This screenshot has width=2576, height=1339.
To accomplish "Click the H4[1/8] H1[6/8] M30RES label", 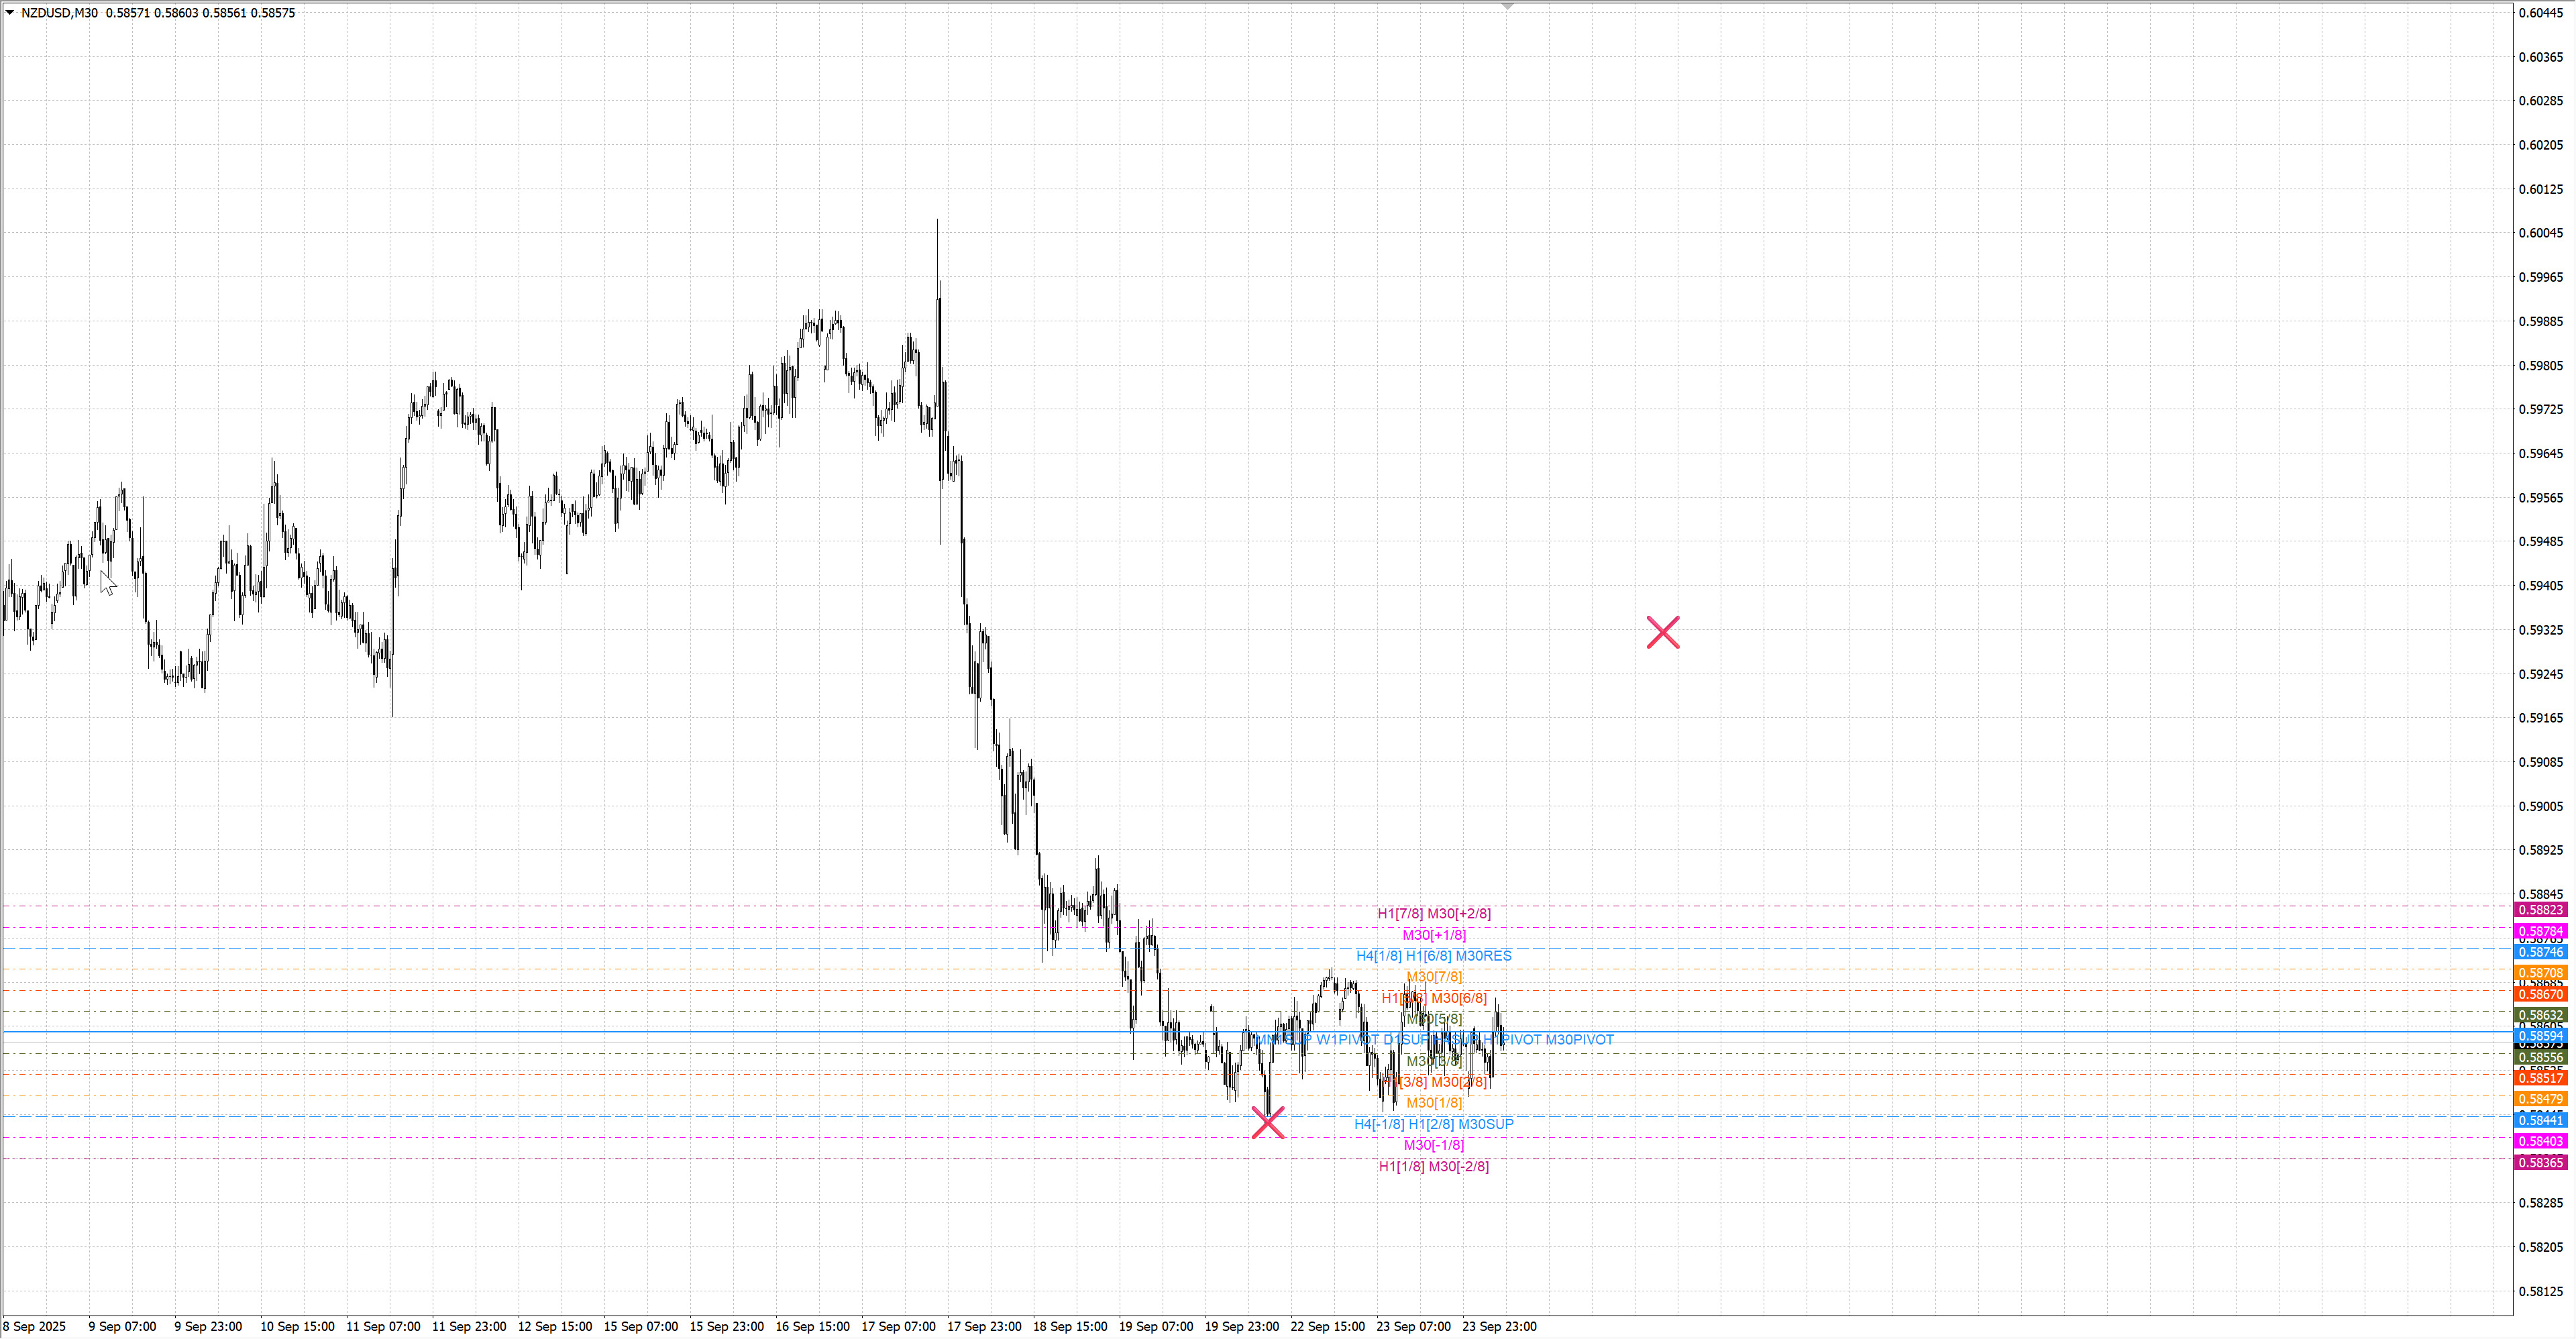I will pyautogui.click(x=1433, y=956).
